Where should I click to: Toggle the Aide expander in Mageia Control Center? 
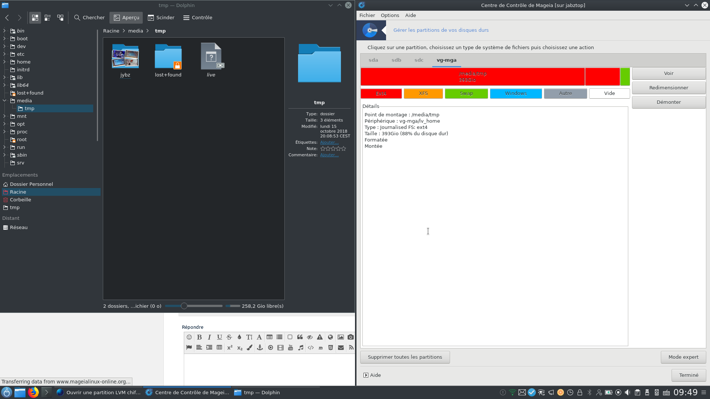coord(366,375)
